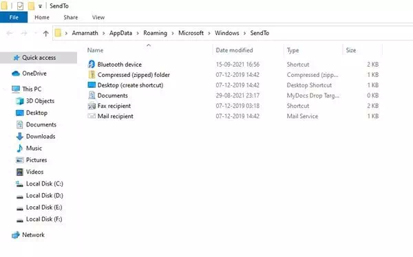Open Local Disk (C:) in the sidebar
The width and height of the screenshot is (413, 257).
pyautogui.click(x=45, y=184)
